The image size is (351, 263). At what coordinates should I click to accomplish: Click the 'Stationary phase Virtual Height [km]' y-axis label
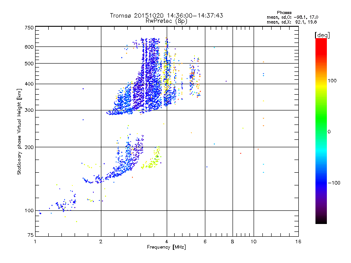(x=19, y=131)
